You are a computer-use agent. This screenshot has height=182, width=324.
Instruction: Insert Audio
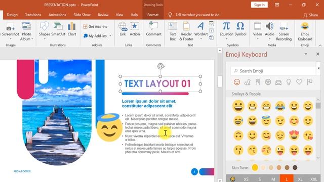[x=269, y=31]
